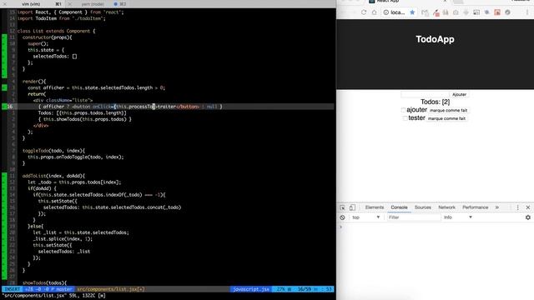Check the tester todo checkbox
Viewport: 534px width, 300px height.
point(405,118)
